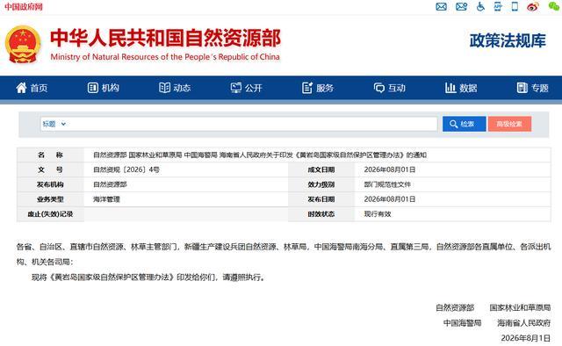Open 首页 in the navigation bar
The height and width of the screenshot is (346, 562).
[x=39, y=88]
